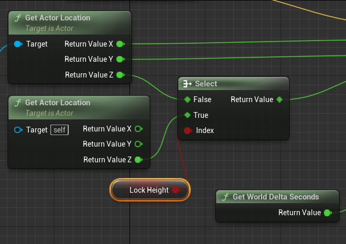This screenshot has height=244, width=346.
Task: Click unconnected Return Value Y pin on lower node
Action: click(138, 144)
